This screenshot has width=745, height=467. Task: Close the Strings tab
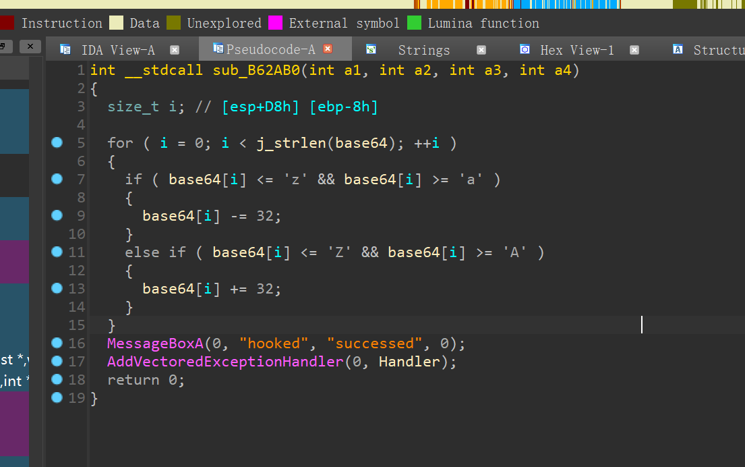481,50
